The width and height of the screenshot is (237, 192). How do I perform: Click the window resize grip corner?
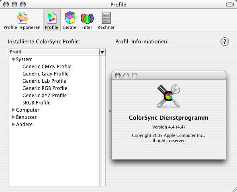click(235, 190)
